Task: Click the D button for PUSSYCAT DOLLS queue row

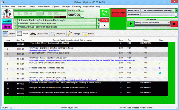Action: click(x=99, y=27)
